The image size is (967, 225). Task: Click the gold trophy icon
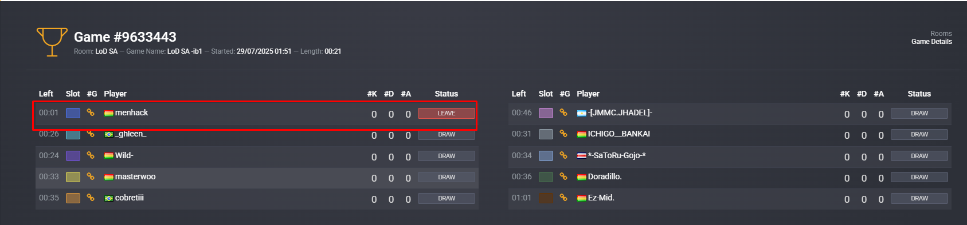[x=52, y=42]
